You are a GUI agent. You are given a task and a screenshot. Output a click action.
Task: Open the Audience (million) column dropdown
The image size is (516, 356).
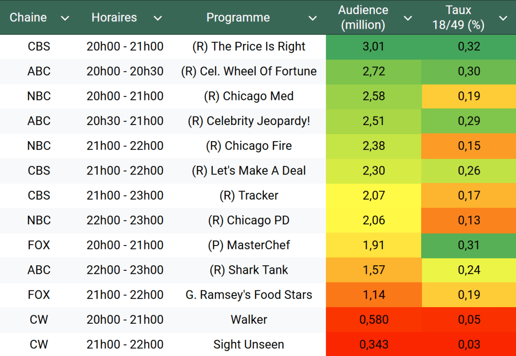click(408, 18)
